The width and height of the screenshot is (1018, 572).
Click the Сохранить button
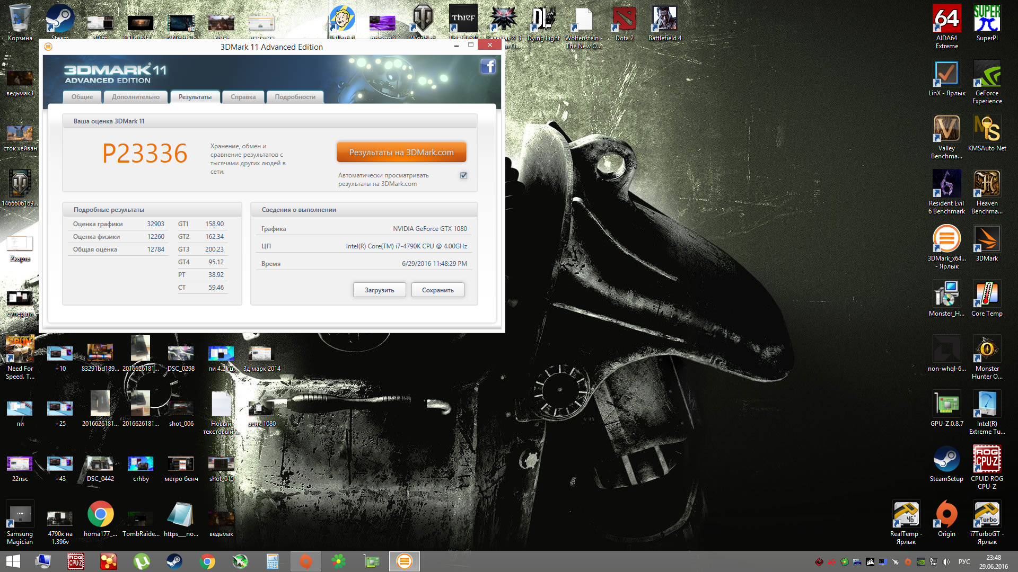438,290
